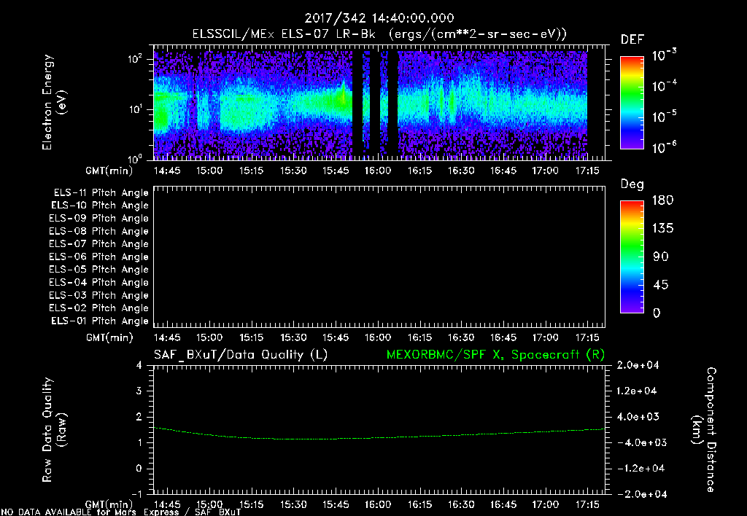Click the 10^0 energy axis tick label
This screenshot has height=516, width=747.
(135, 158)
